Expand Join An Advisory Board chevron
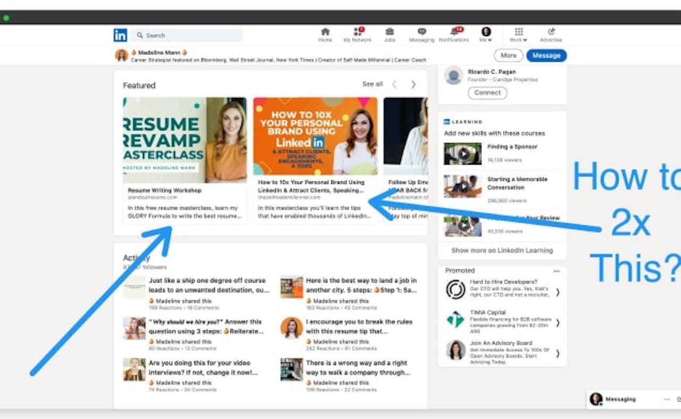Viewport: 681px width, 419px height. click(558, 354)
